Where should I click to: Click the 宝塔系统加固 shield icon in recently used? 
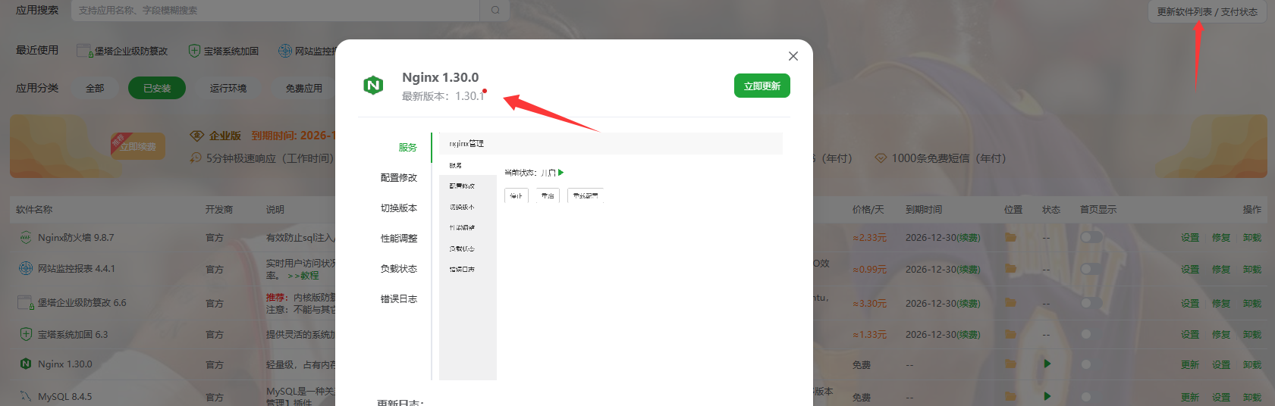194,51
